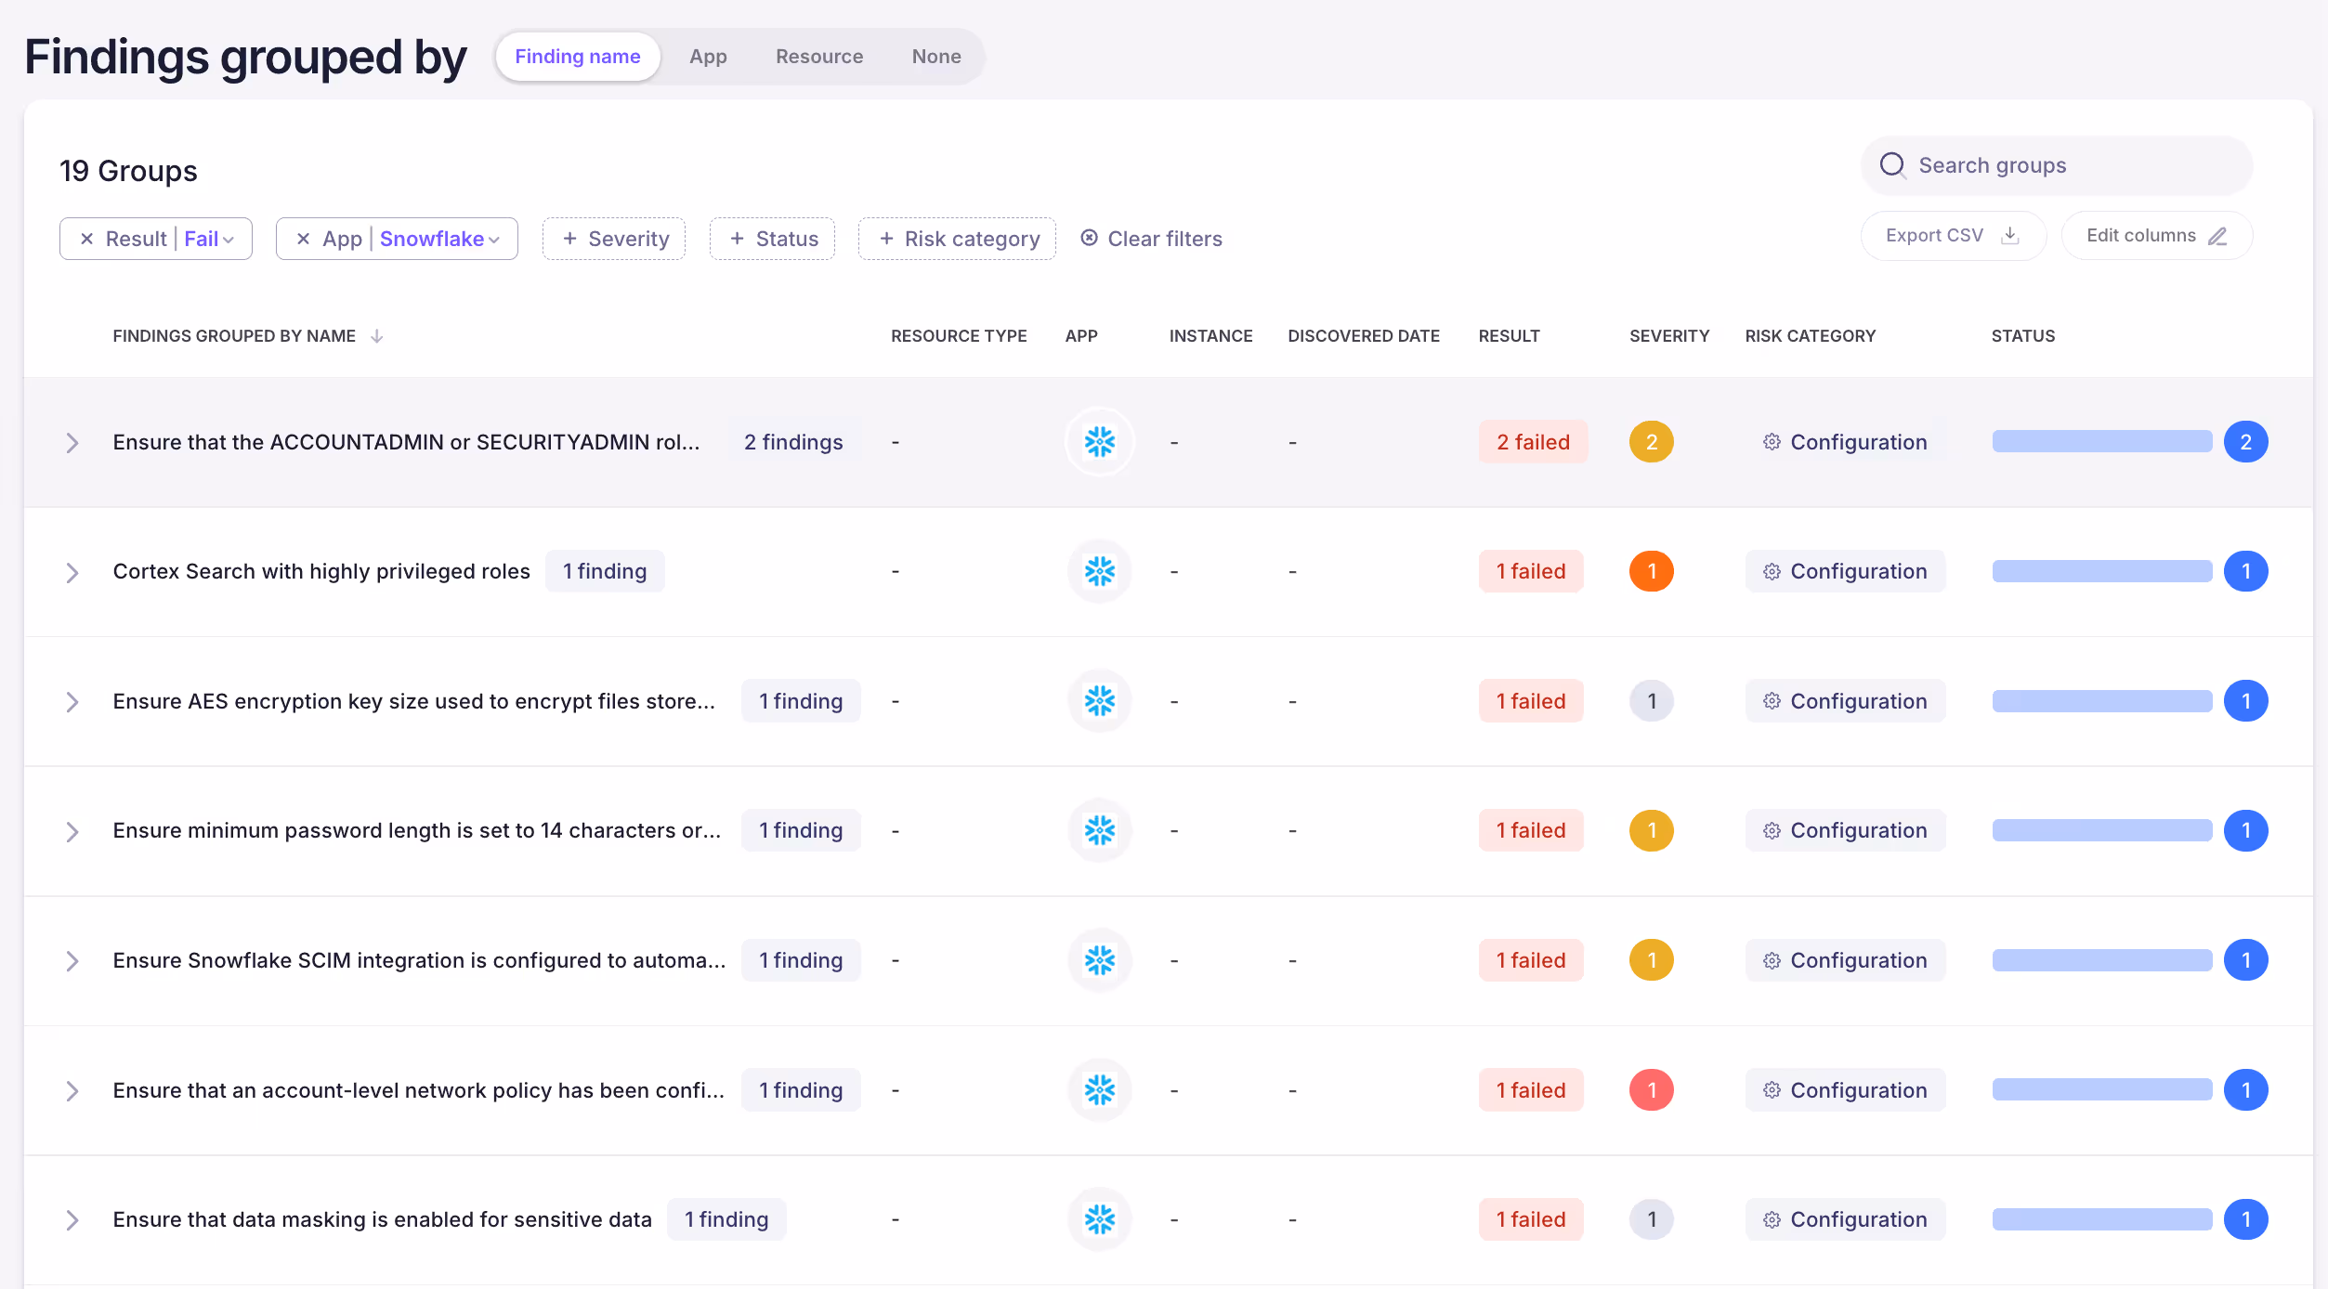This screenshot has height=1289, width=2328.
Task: Click blue status count in Cortex Search row
Action: pyautogui.click(x=2246, y=571)
